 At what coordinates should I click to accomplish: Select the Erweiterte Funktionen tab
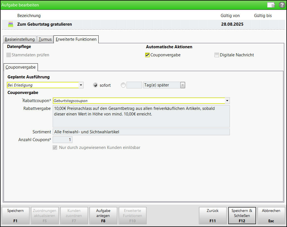(x=76, y=39)
